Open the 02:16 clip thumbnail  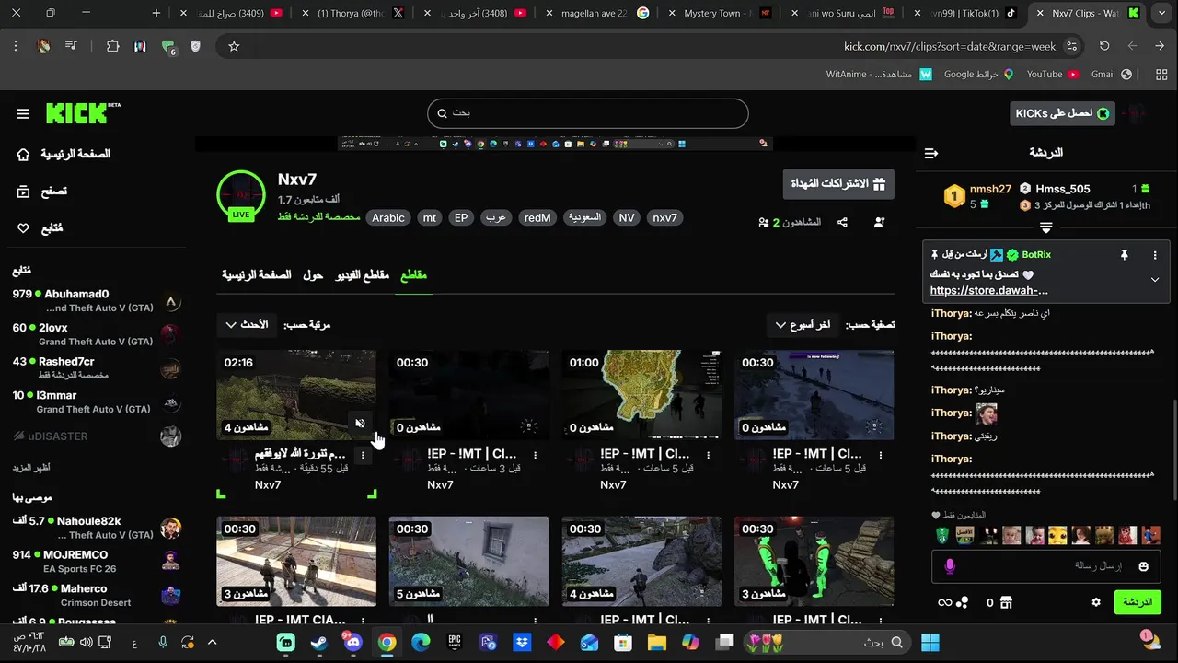pyautogui.click(x=296, y=395)
